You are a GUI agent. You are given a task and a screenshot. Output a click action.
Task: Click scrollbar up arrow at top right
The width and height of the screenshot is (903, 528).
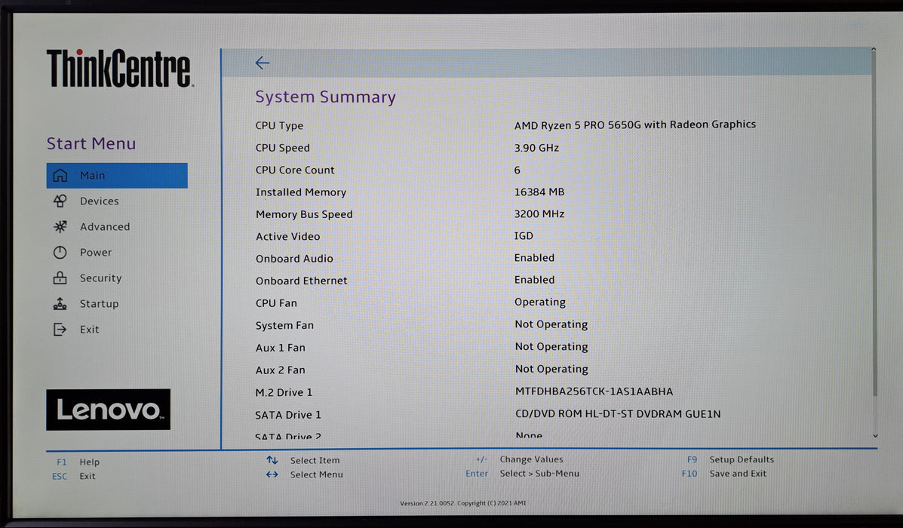874,50
